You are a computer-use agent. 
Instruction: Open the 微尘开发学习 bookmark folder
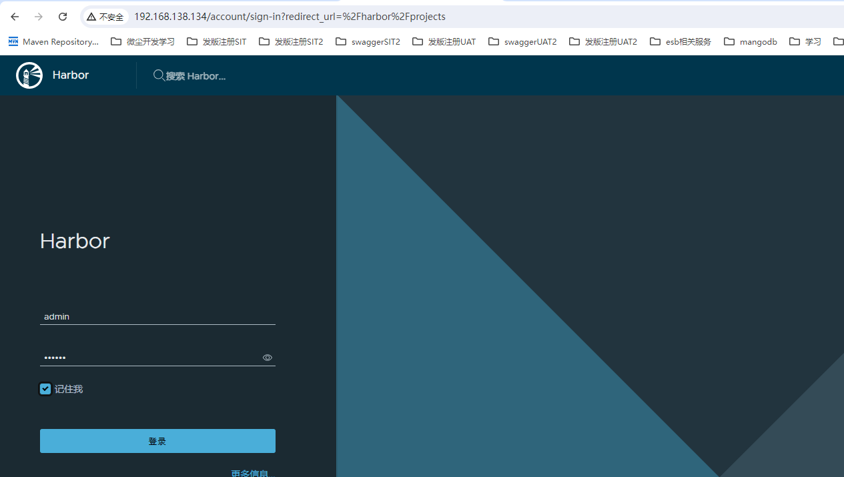[143, 41]
